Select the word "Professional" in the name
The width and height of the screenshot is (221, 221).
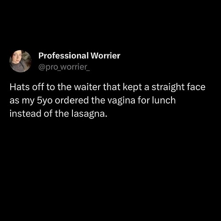pyautogui.click(x=63, y=56)
